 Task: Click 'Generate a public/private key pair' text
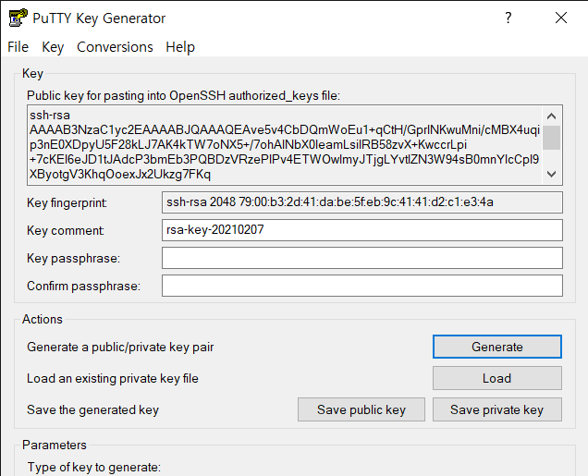click(120, 348)
